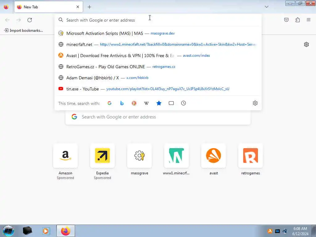Screen dimensions: 316x237
Task: Open the Windows Start orb
Action: (8, 231)
